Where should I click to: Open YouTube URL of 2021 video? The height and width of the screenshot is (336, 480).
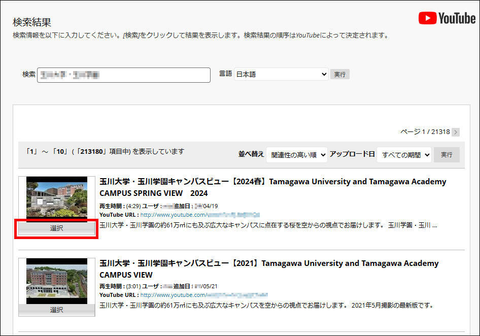204,295
